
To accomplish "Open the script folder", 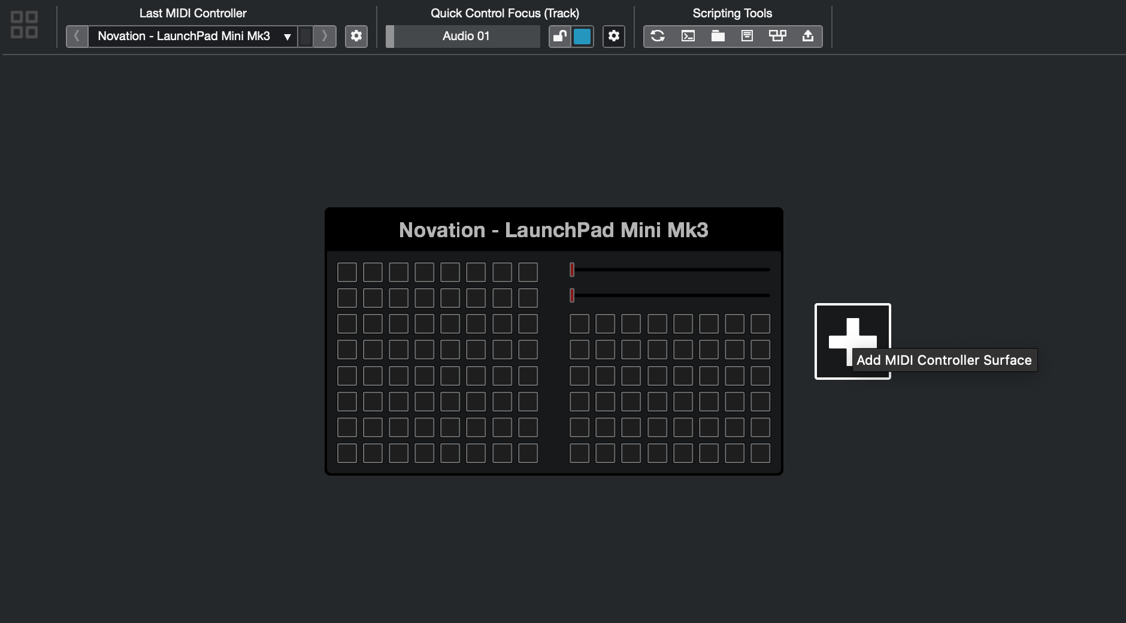I will 716,36.
